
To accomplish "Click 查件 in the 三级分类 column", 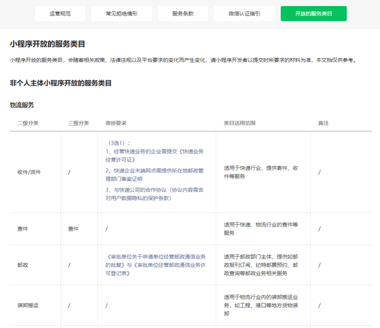I will 73,229.
